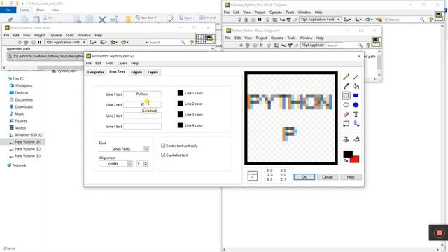Select the Move tool in Icon Editor
Image resolution: width=448 pixels, height=252 pixels.
[x=356, y=124]
